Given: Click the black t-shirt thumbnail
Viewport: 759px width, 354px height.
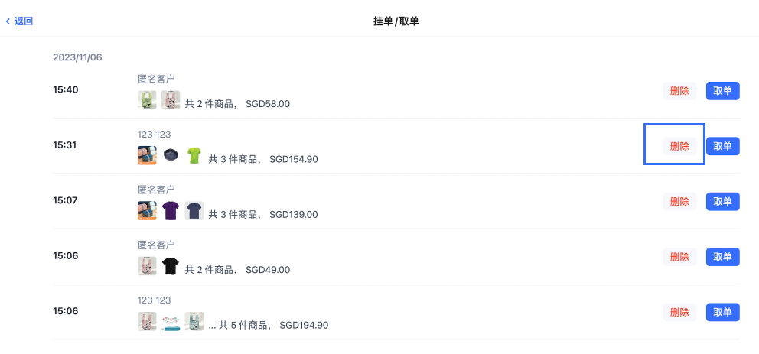Looking at the screenshot, I should (x=171, y=267).
